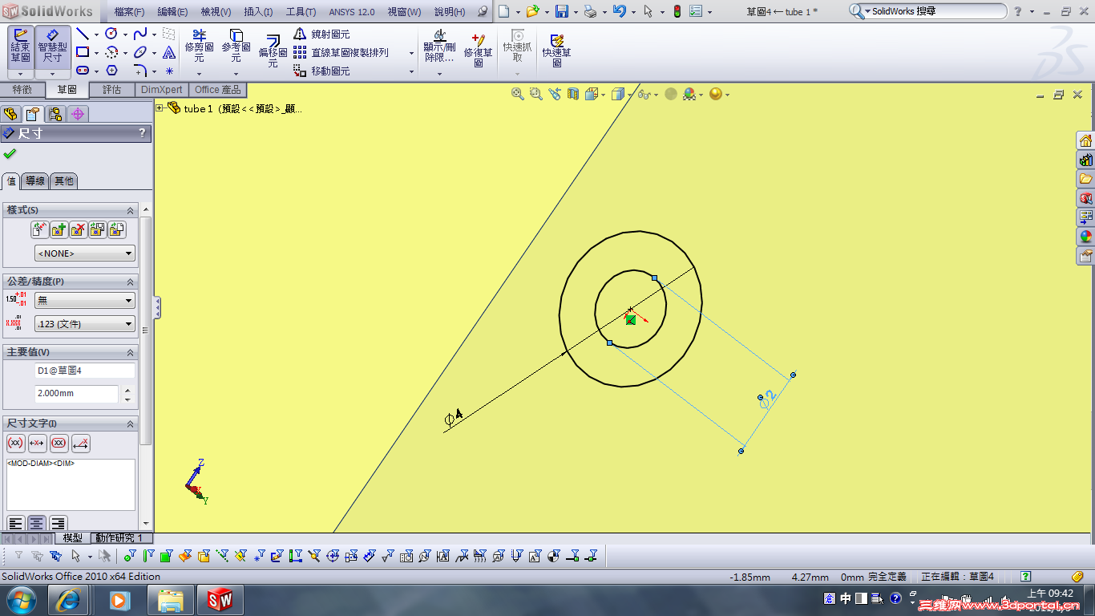
Task: Select the Polygon sketch tool
Action: point(111,71)
